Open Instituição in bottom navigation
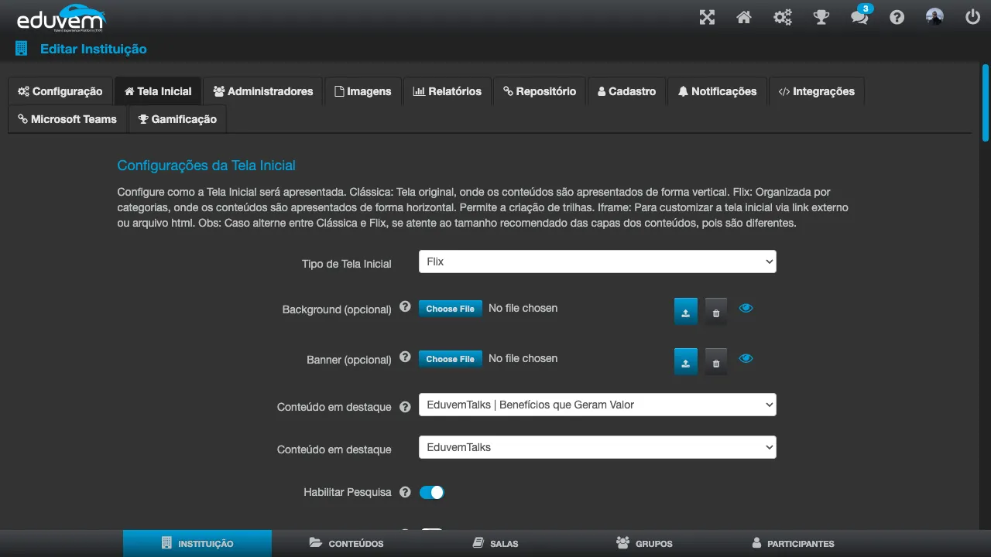The image size is (991, 557). pos(197,543)
